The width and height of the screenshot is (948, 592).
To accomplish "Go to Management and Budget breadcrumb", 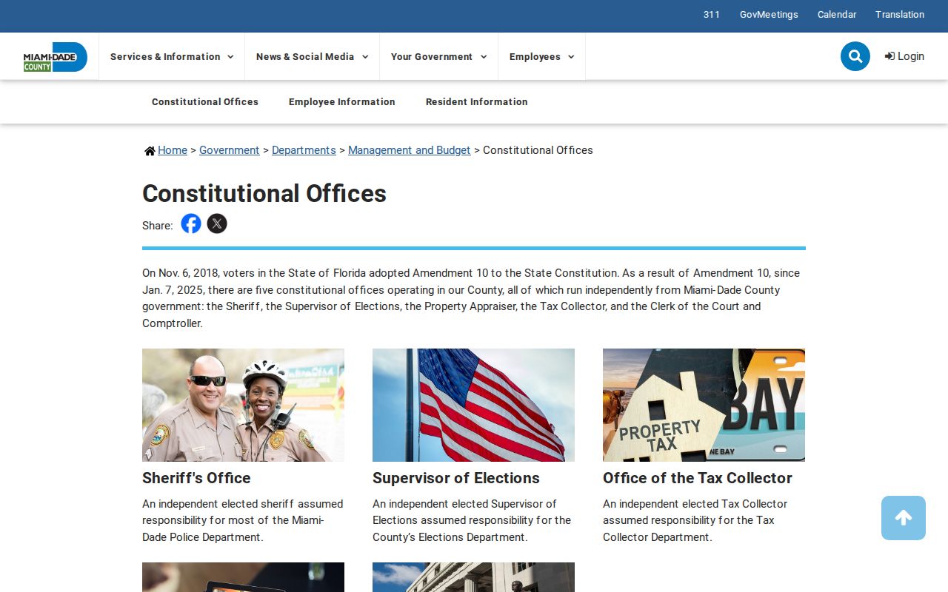I will pos(410,150).
